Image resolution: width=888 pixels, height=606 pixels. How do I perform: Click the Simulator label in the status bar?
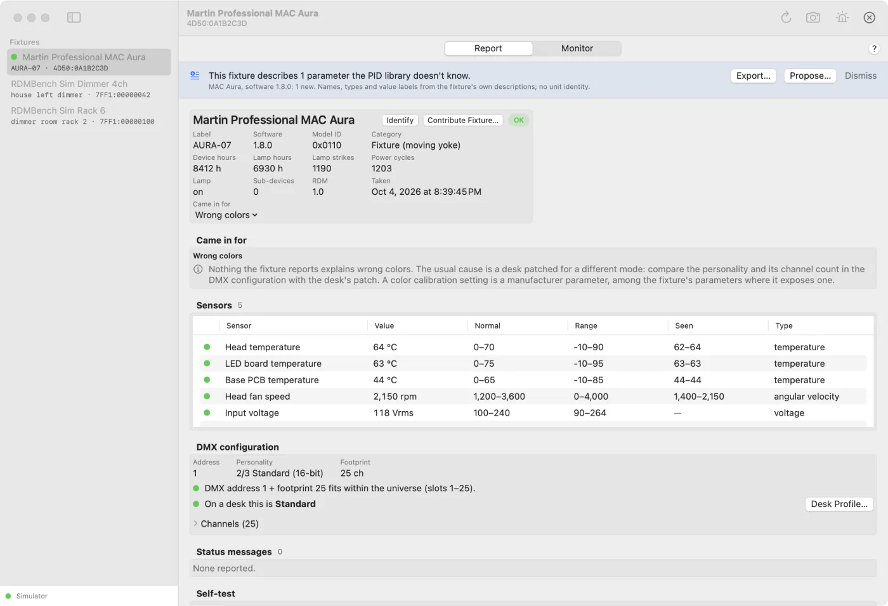[x=32, y=596]
